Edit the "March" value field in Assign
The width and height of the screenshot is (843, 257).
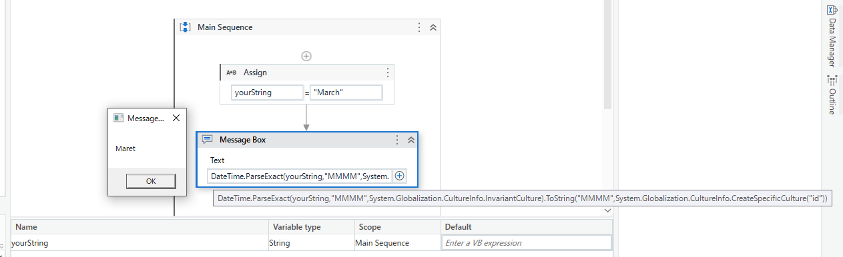(x=346, y=93)
